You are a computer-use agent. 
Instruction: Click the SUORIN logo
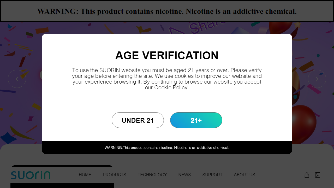point(31,175)
